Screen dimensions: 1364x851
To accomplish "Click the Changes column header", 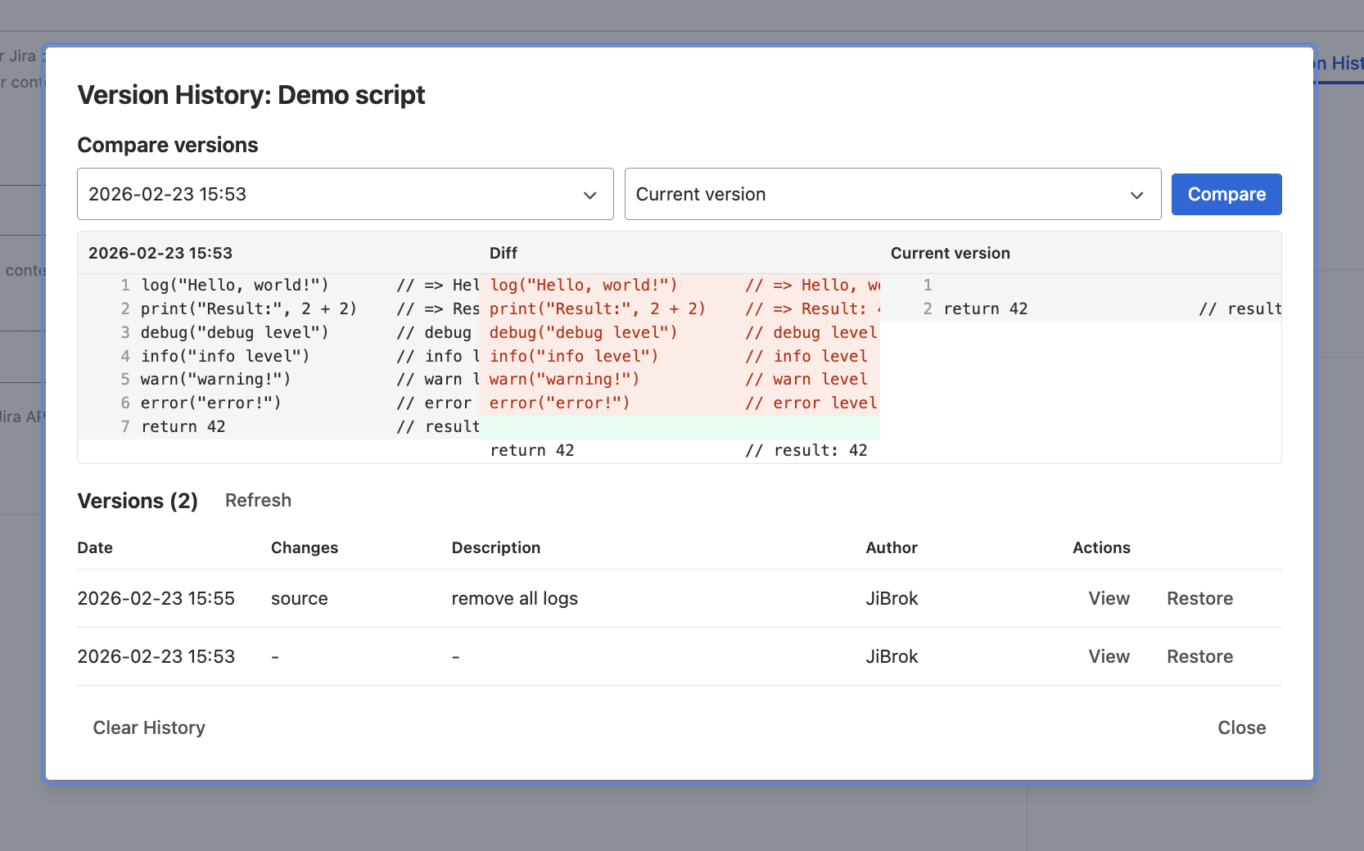I will (305, 547).
